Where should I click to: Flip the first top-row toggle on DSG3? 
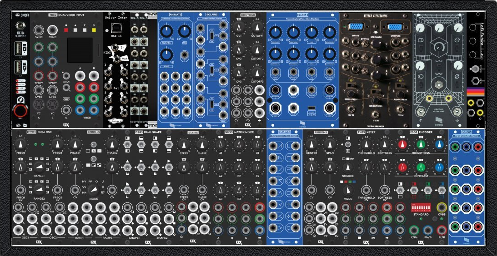pyautogui.click(x=127, y=144)
